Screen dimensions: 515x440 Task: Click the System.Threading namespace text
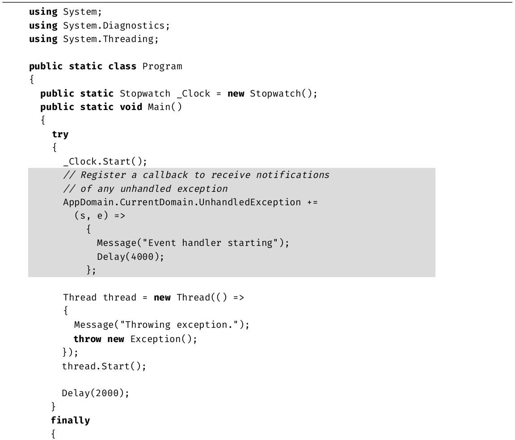tap(110, 39)
